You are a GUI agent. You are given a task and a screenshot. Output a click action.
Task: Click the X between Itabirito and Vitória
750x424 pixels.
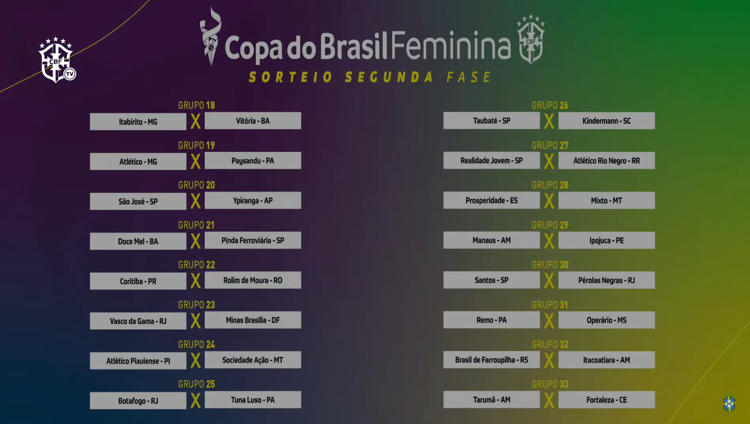196,121
